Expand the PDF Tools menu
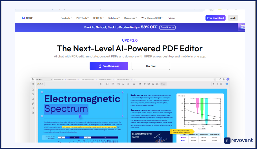The height and width of the screenshot is (149, 257). pos(82,18)
